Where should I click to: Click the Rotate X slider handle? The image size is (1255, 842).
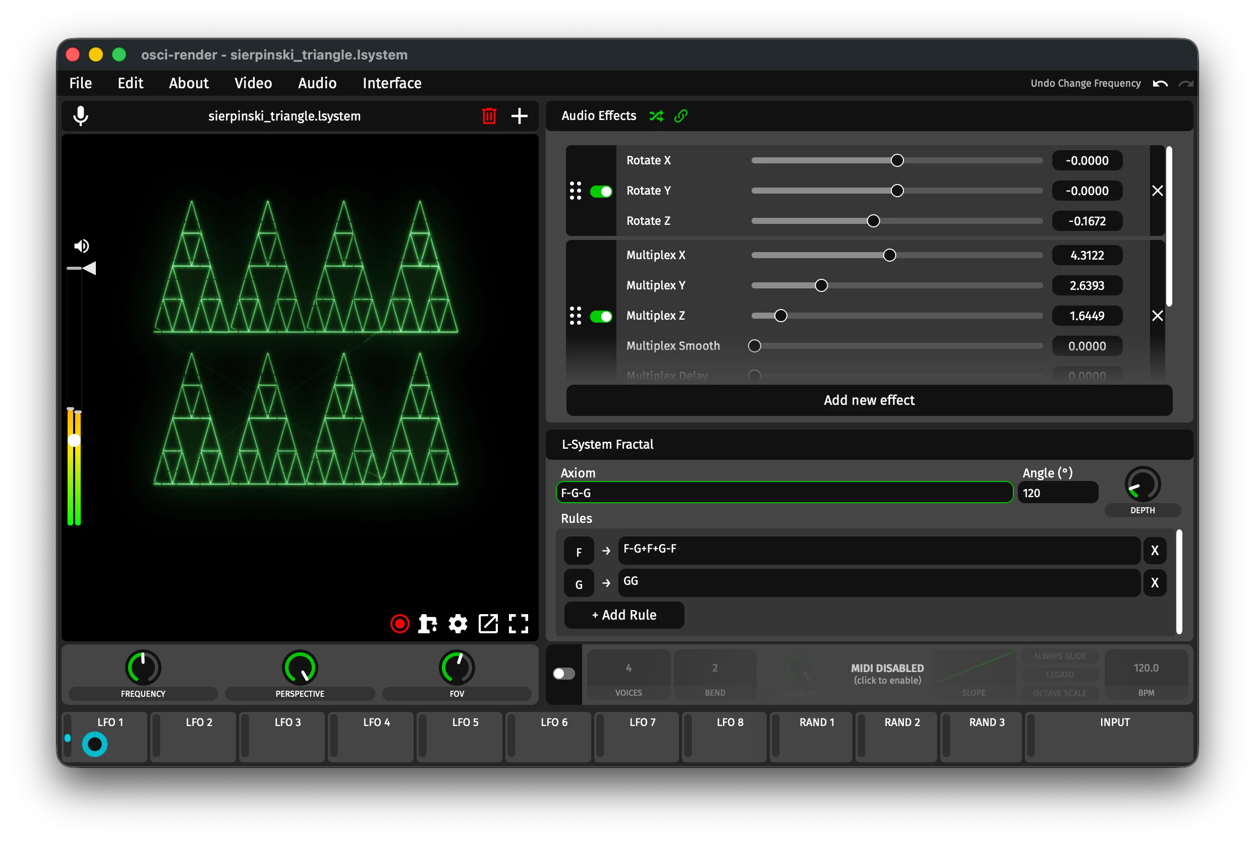(x=897, y=160)
